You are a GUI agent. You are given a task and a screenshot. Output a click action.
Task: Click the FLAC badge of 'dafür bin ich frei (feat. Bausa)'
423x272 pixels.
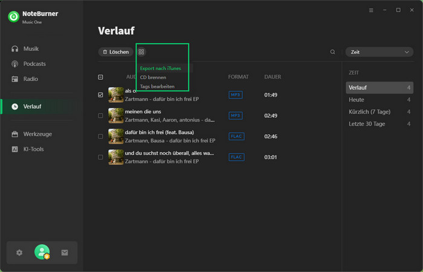[x=236, y=137]
